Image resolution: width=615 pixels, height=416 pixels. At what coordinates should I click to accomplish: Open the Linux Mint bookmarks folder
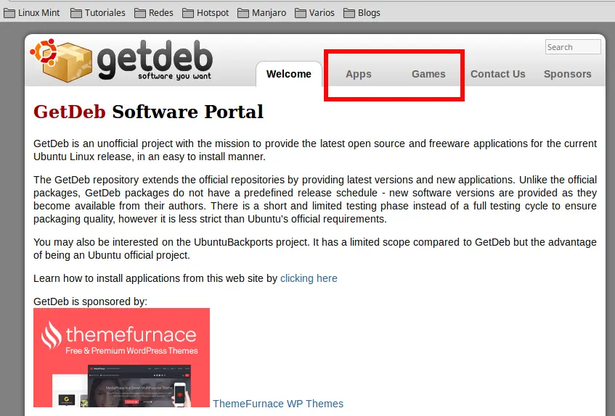pos(32,13)
